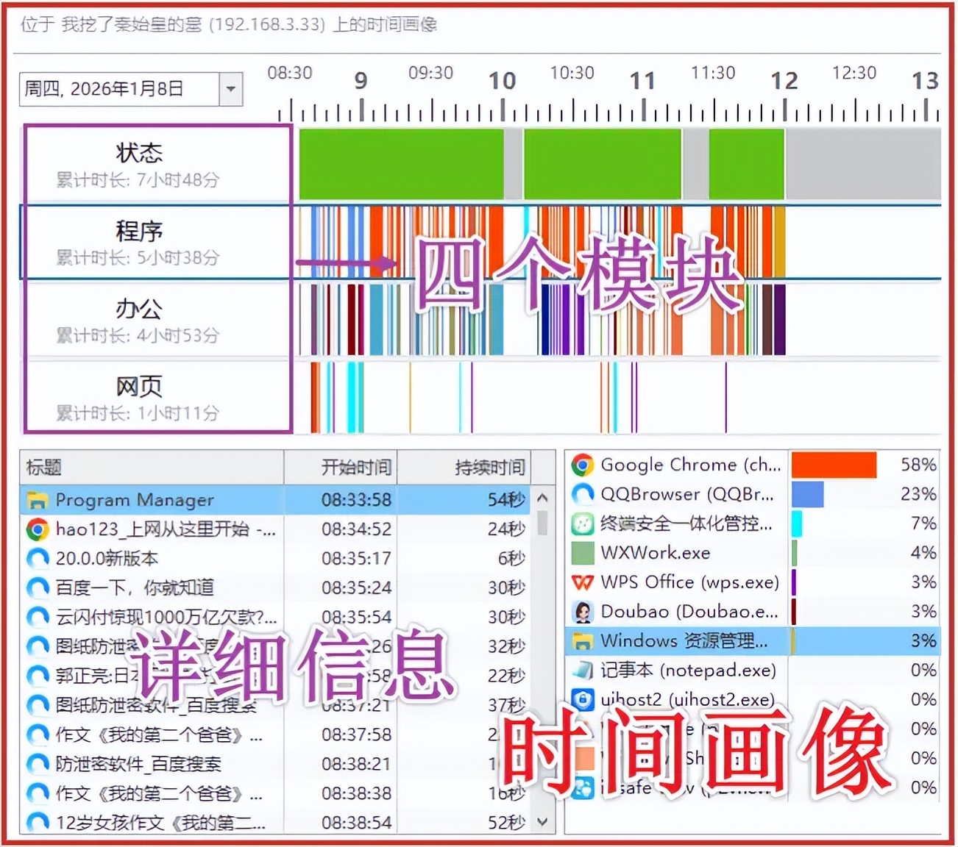958x847 pixels.
Task: Click the WPS Office icon
Action: tap(582, 582)
